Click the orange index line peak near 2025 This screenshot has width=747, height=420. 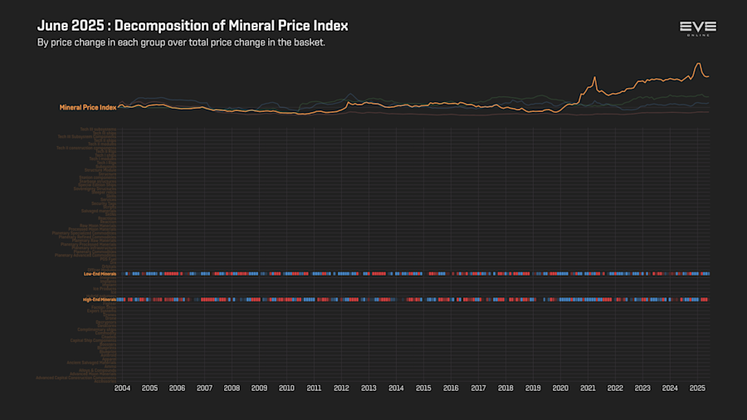(x=698, y=63)
